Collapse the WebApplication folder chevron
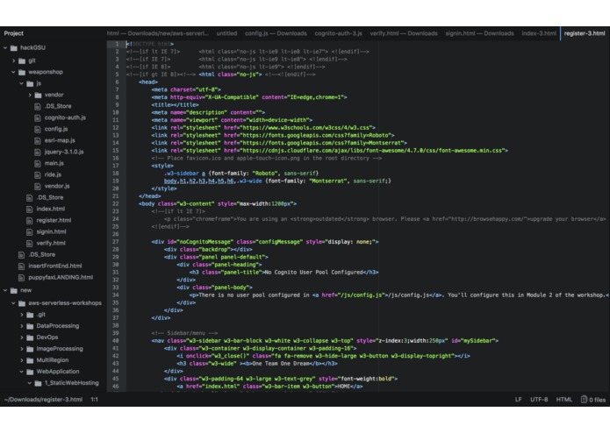Image resolution: width=610 pixels, height=433 pixels. (x=22, y=372)
